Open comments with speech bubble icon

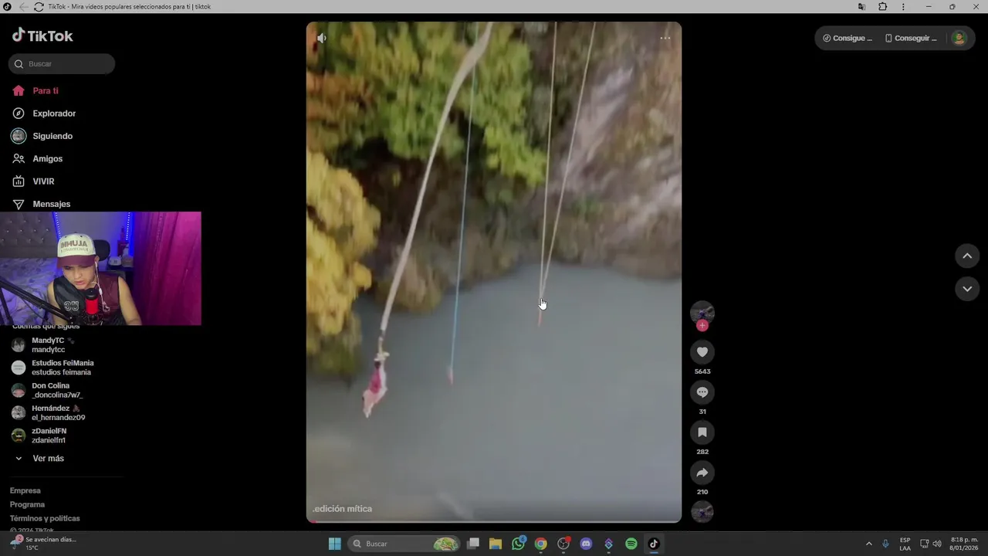coord(702,392)
